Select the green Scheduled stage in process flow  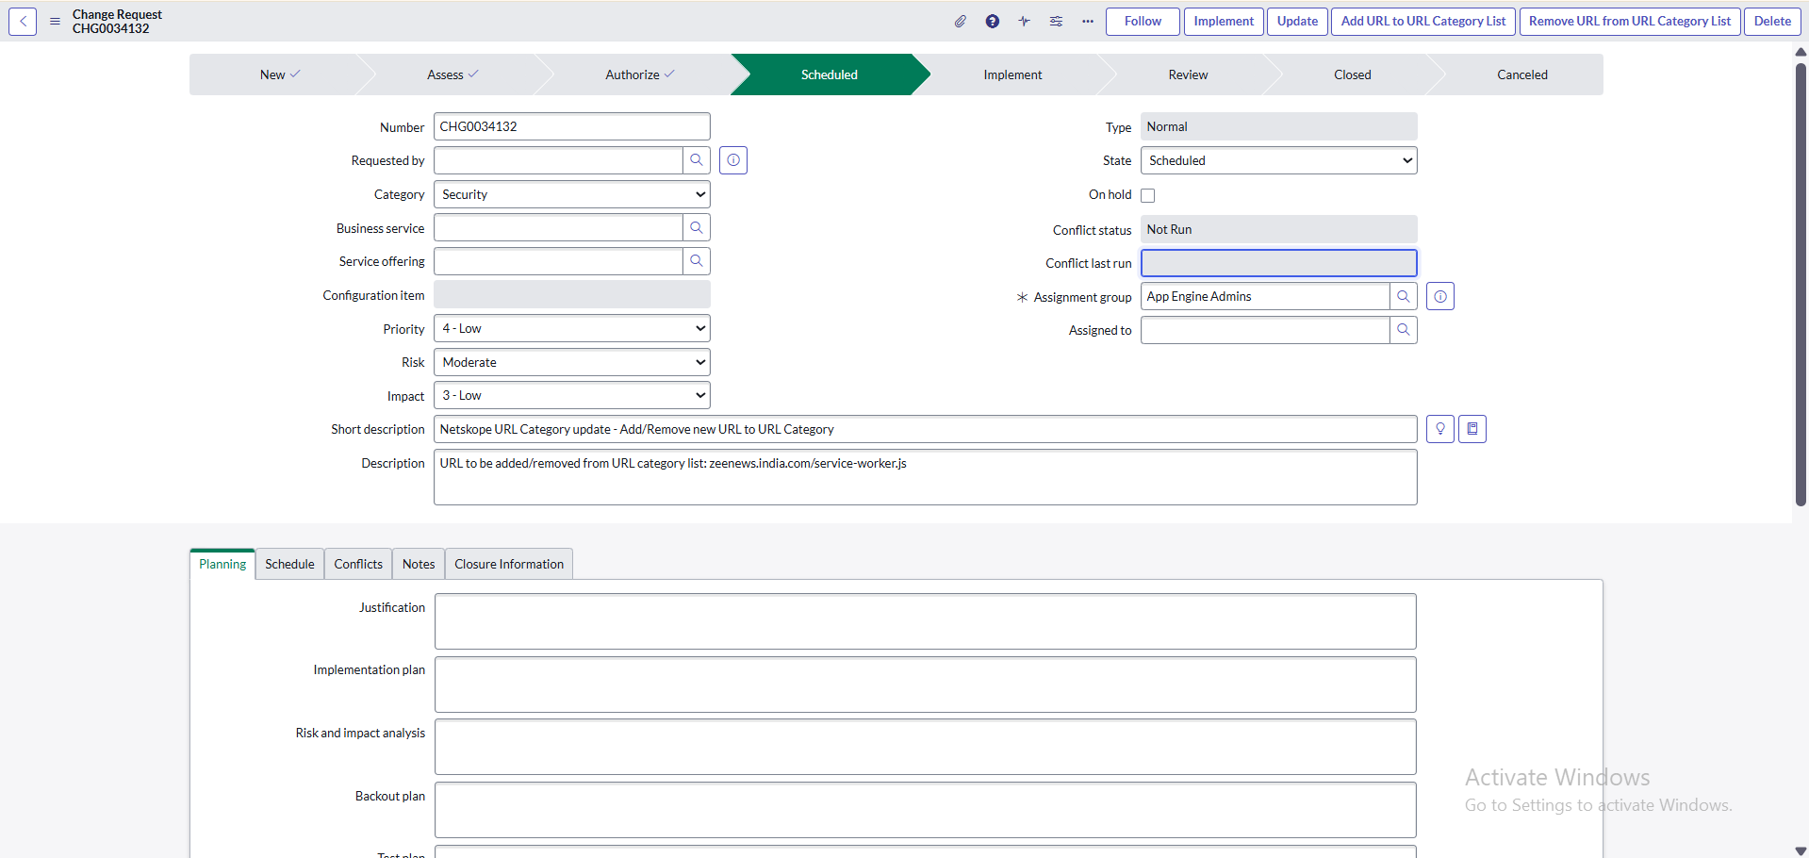click(x=830, y=74)
